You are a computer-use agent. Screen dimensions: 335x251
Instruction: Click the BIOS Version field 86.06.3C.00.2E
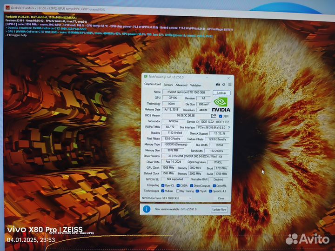pyautogui.click(x=186, y=115)
